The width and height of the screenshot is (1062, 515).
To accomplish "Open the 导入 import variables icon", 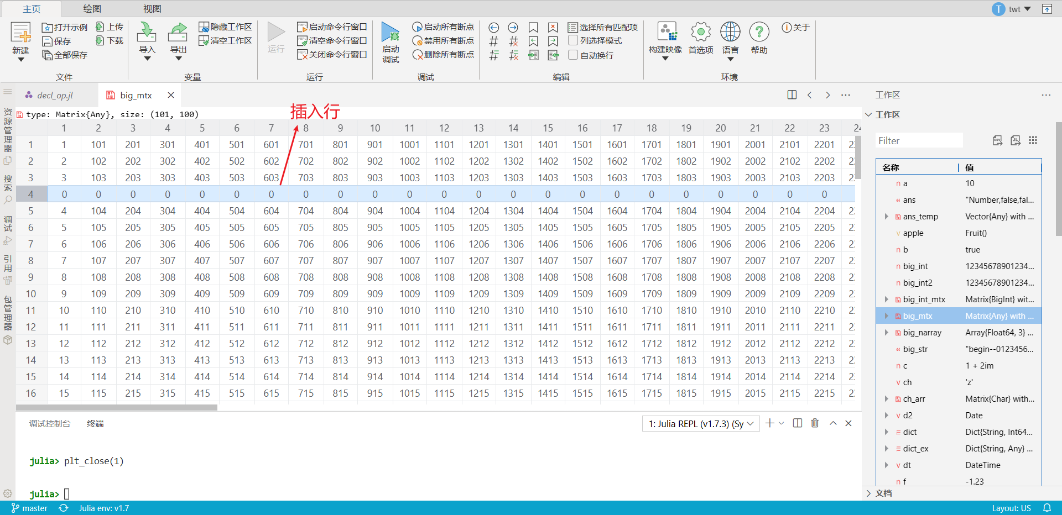I will tap(147, 32).
